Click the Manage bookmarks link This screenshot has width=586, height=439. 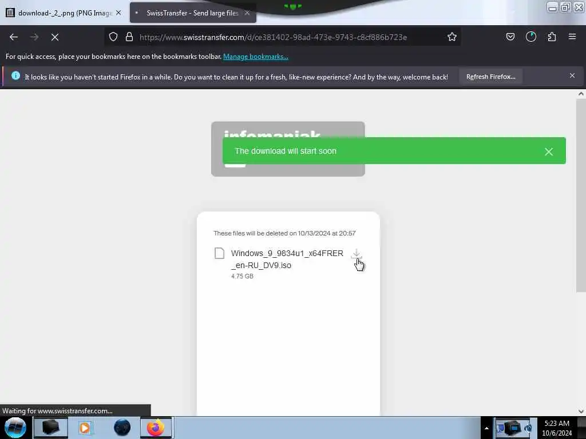pos(256,57)
